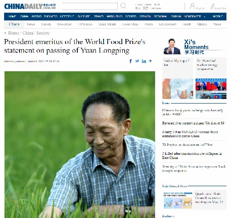Share article on LinkedIn
The height and width of the screenshot is (218, 231).
pos(144,61)
